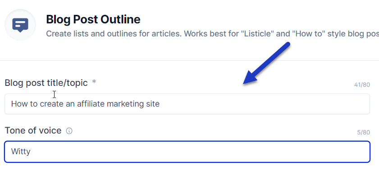Viewport: 379px width, 174px height.
Task: Click the 5/80 character counter
Action: coord(364,132)
